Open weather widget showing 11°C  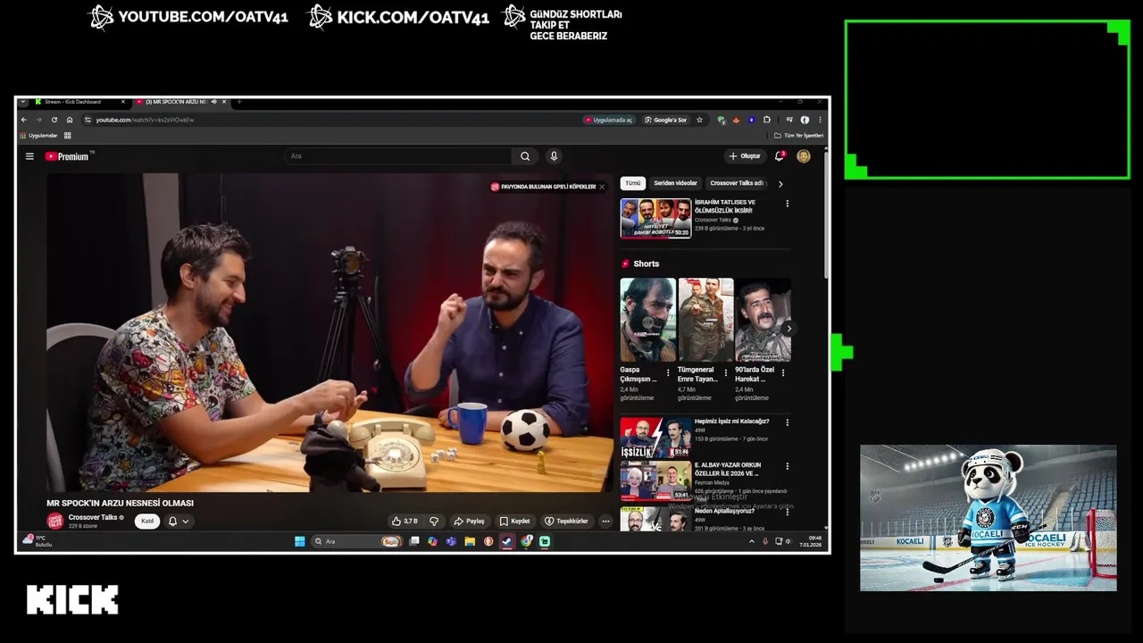tap(38, 541)
